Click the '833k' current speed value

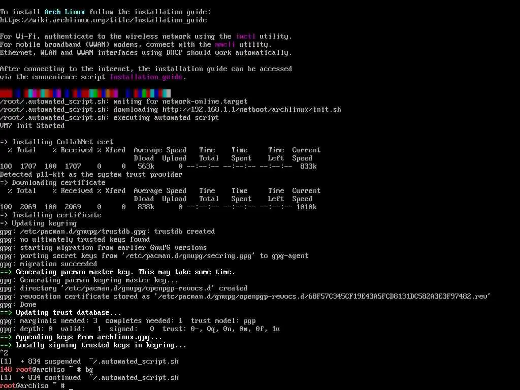[x=308, y=167]
